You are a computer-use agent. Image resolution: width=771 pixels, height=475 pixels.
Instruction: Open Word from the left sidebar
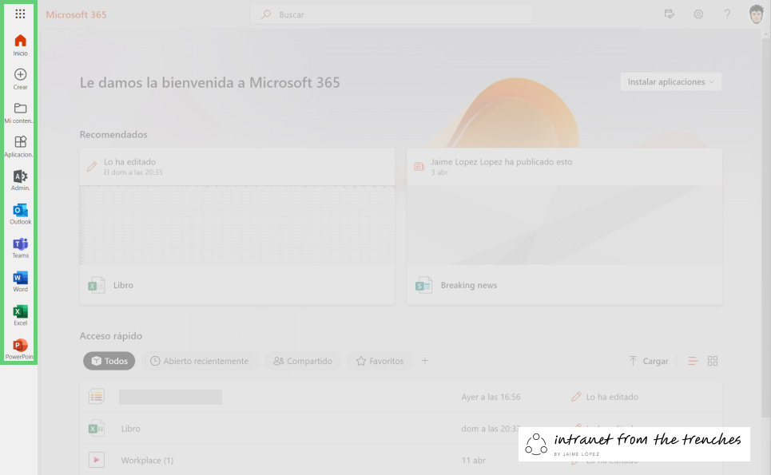pos(19,279)
